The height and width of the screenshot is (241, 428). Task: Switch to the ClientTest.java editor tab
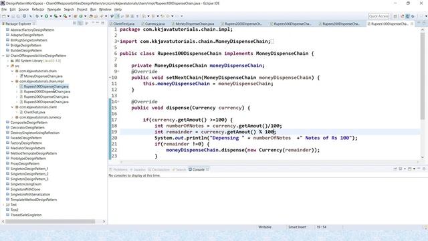point(123,24)
